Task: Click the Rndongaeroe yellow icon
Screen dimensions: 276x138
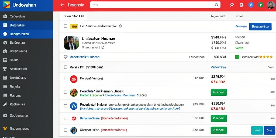Action: tap(5, 129)
